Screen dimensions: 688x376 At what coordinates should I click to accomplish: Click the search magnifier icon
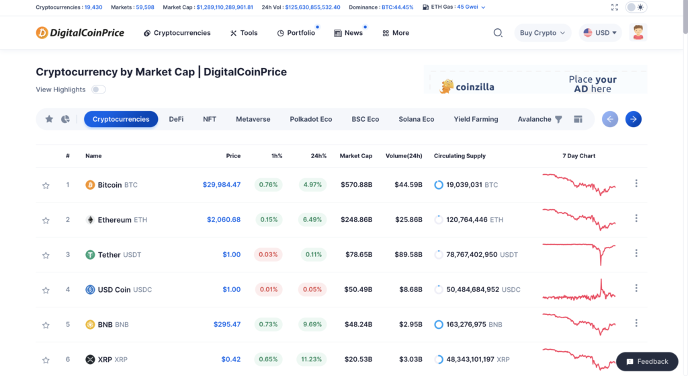point(498,33)
